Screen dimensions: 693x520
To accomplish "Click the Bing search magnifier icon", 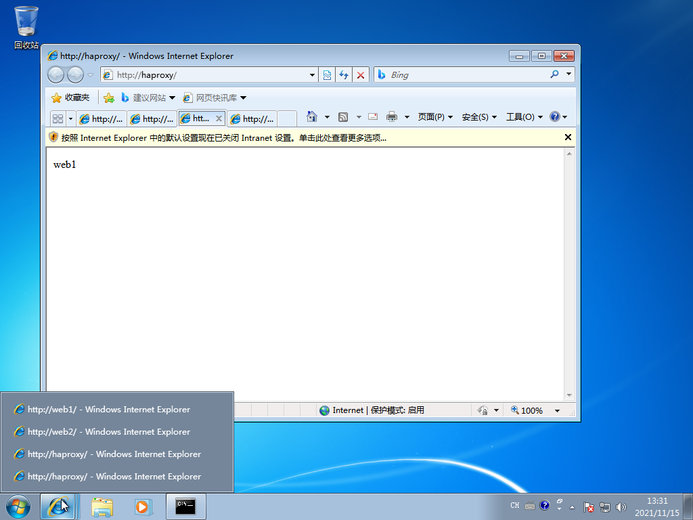I will click(555, 75).
